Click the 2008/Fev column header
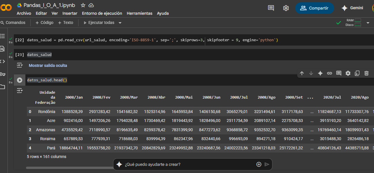This screenshot has width=374, height=173. (x=101, y=97)
